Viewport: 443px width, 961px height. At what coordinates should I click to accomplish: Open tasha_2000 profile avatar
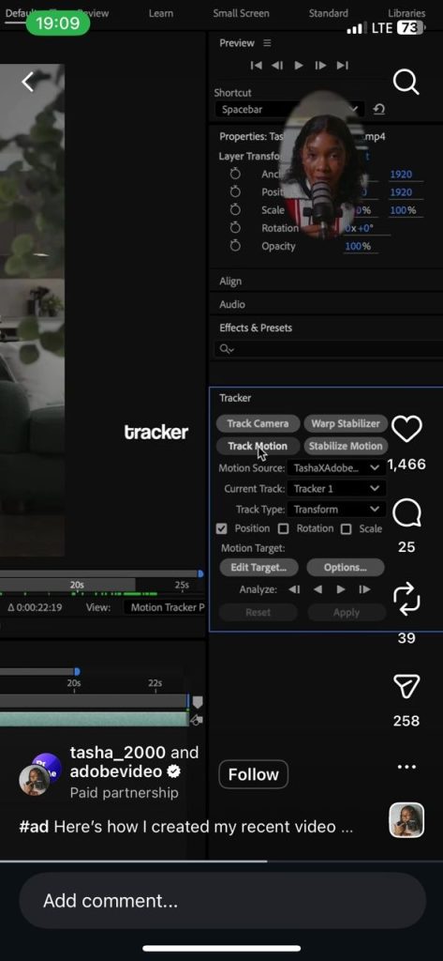[x=36, y=778]
